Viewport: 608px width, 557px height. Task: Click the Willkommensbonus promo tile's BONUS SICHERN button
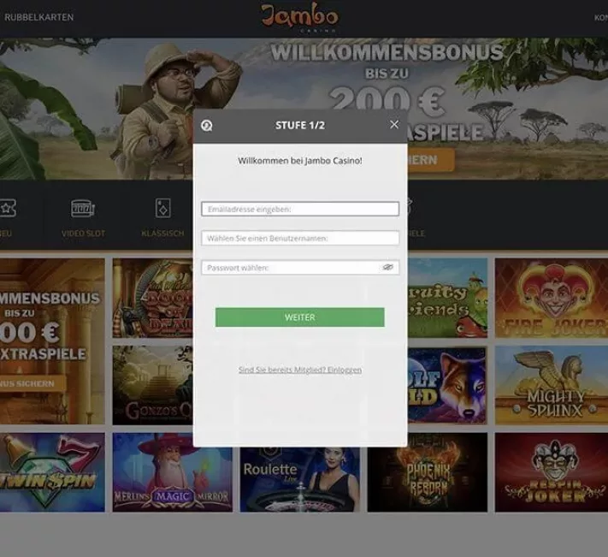33,383
